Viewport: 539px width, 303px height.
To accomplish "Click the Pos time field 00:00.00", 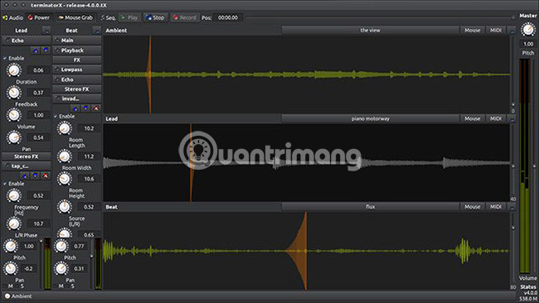I will (x=227, y=17).
